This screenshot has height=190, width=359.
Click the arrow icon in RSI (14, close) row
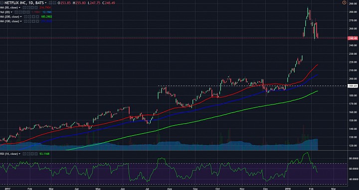tap(32, 154)
